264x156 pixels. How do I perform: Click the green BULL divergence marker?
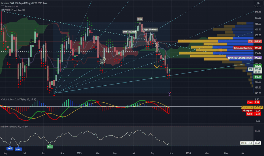click(x=50, y=146)
